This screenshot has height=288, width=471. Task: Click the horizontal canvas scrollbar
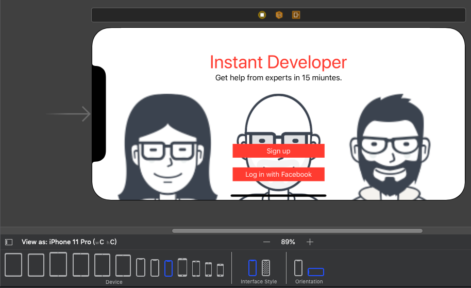coord(297,231)
